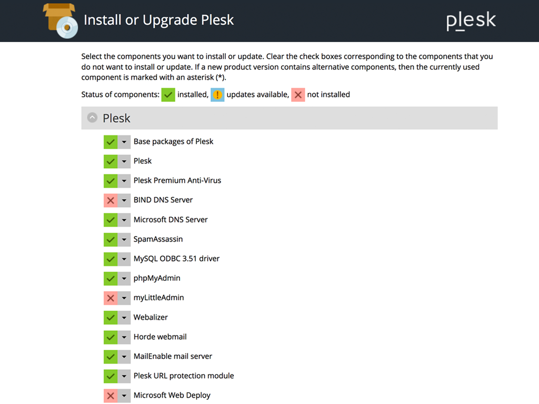Click the yellow updates available icon
539x404 pixels.
(217, 95)
